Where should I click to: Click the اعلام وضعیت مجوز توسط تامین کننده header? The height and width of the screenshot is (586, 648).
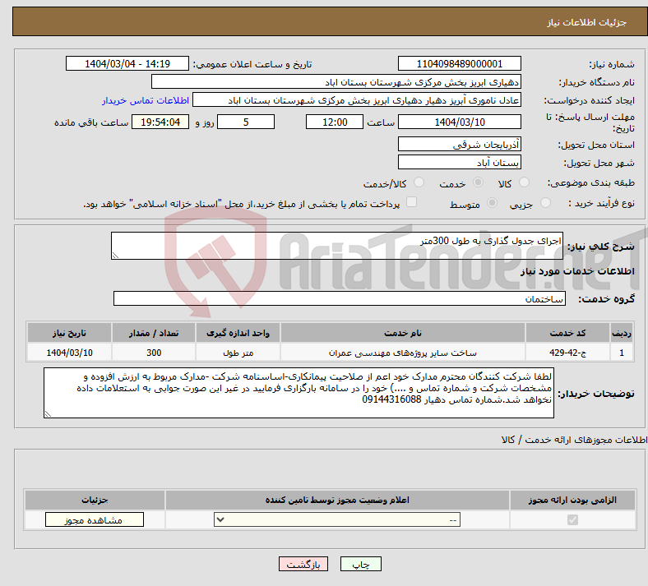point(337,500)
